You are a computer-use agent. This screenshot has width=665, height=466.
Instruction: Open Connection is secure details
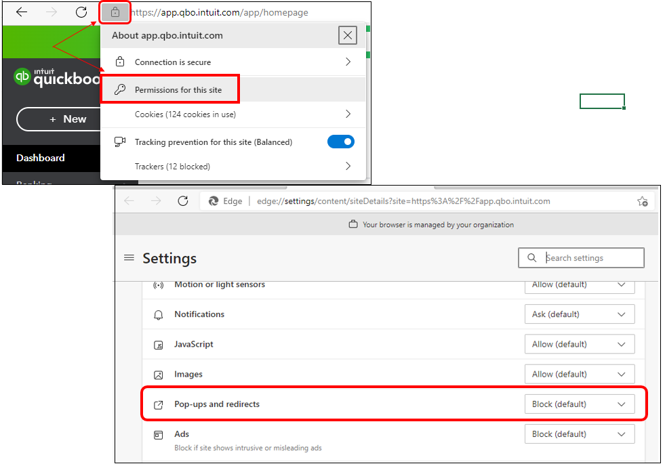(x=233, y=62)
